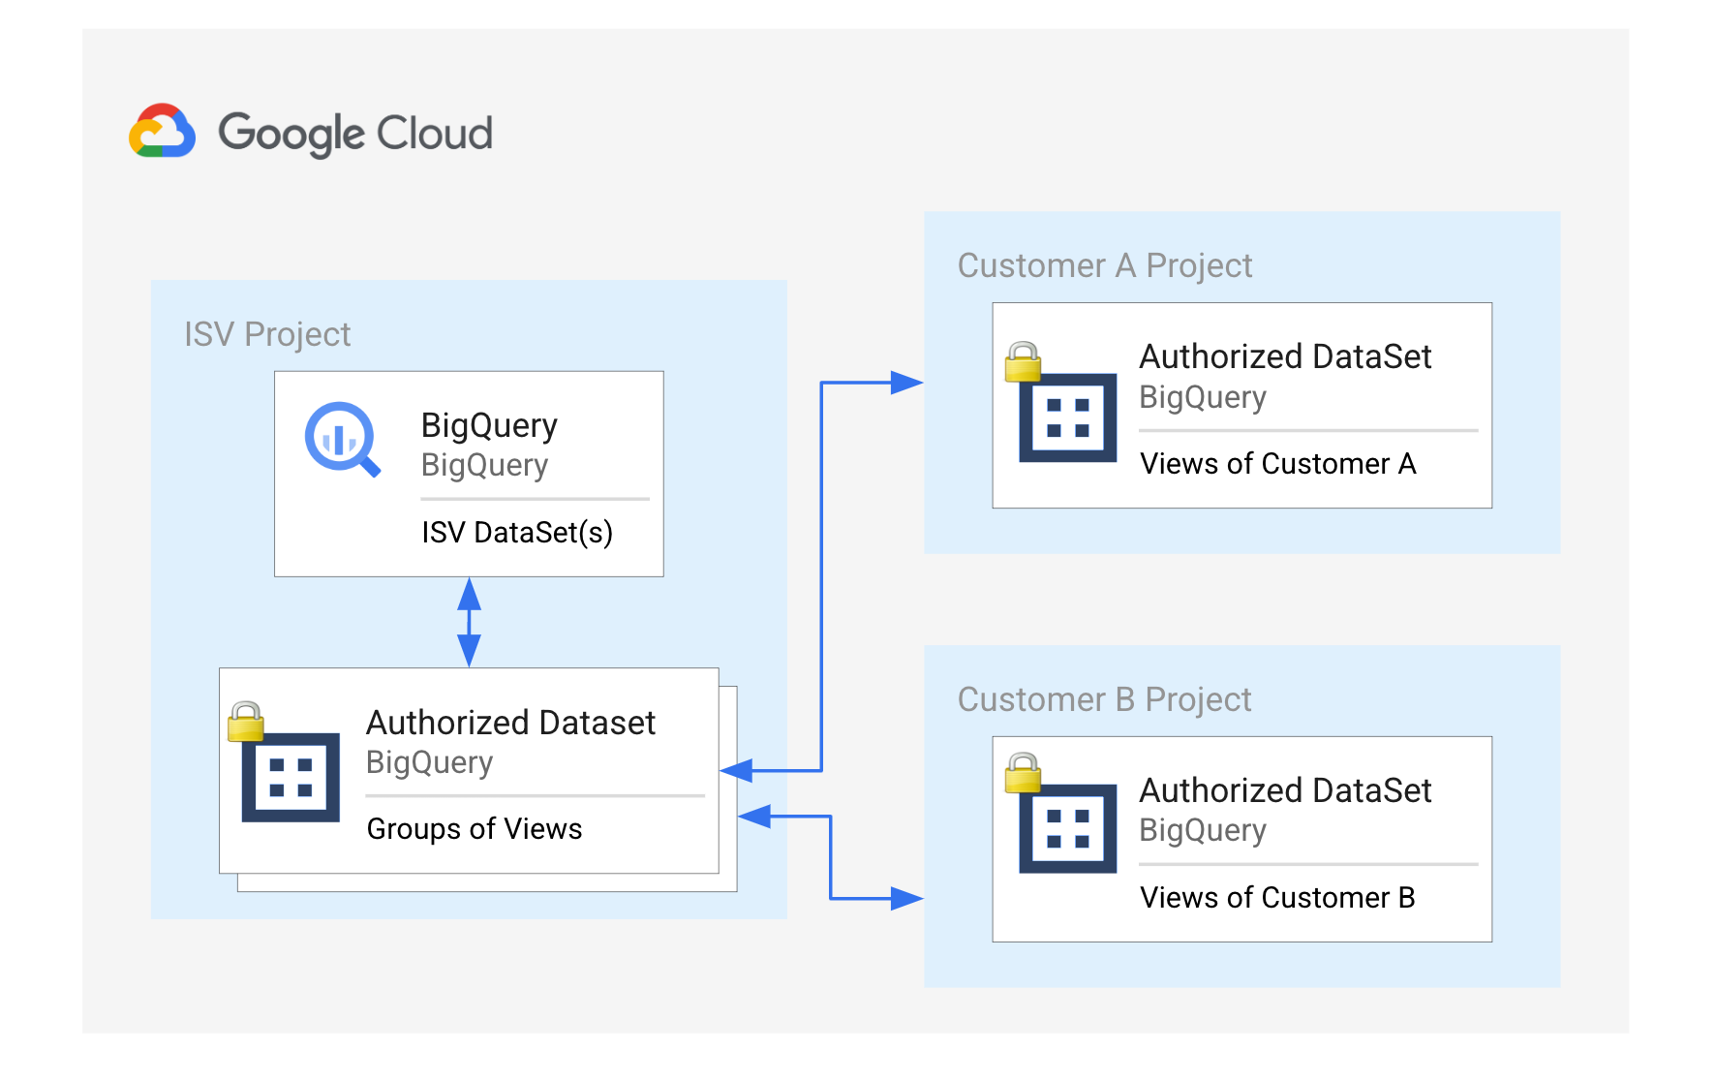Click the 'Customer A Project' label

coord(1104,265)
